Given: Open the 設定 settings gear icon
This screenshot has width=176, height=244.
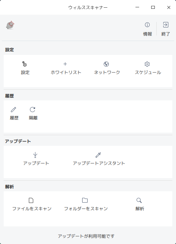Looking at the screenshot, I should click(24, 64).
